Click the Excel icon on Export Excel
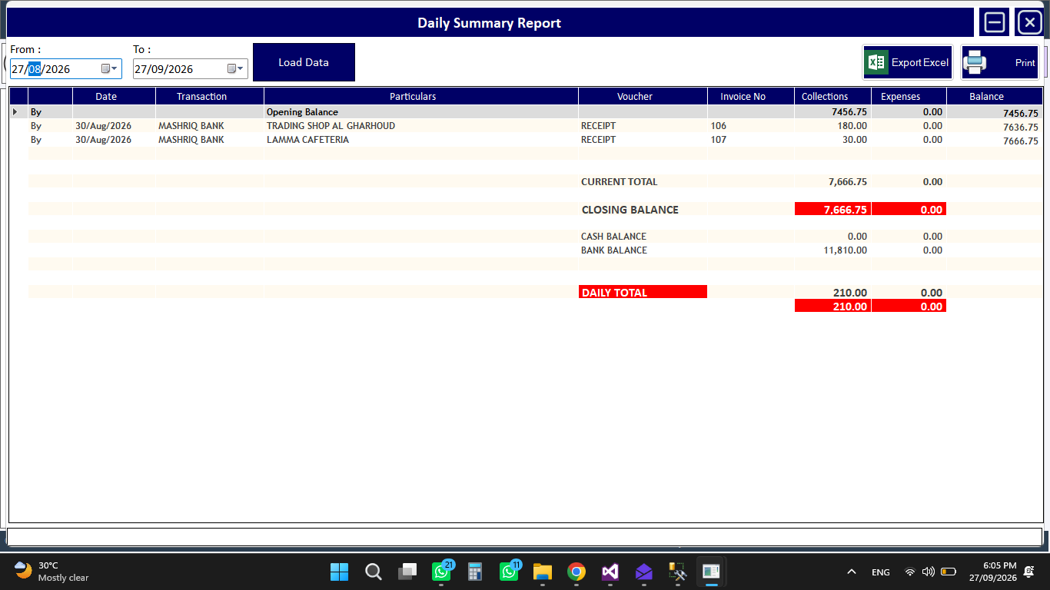The width and height of the screenshot is (1050, 590). (x=877, y=62)
